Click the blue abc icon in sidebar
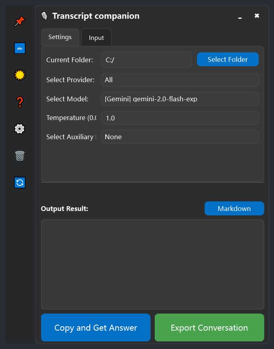The height and width of the screenshot is (349, 274). 20,49
